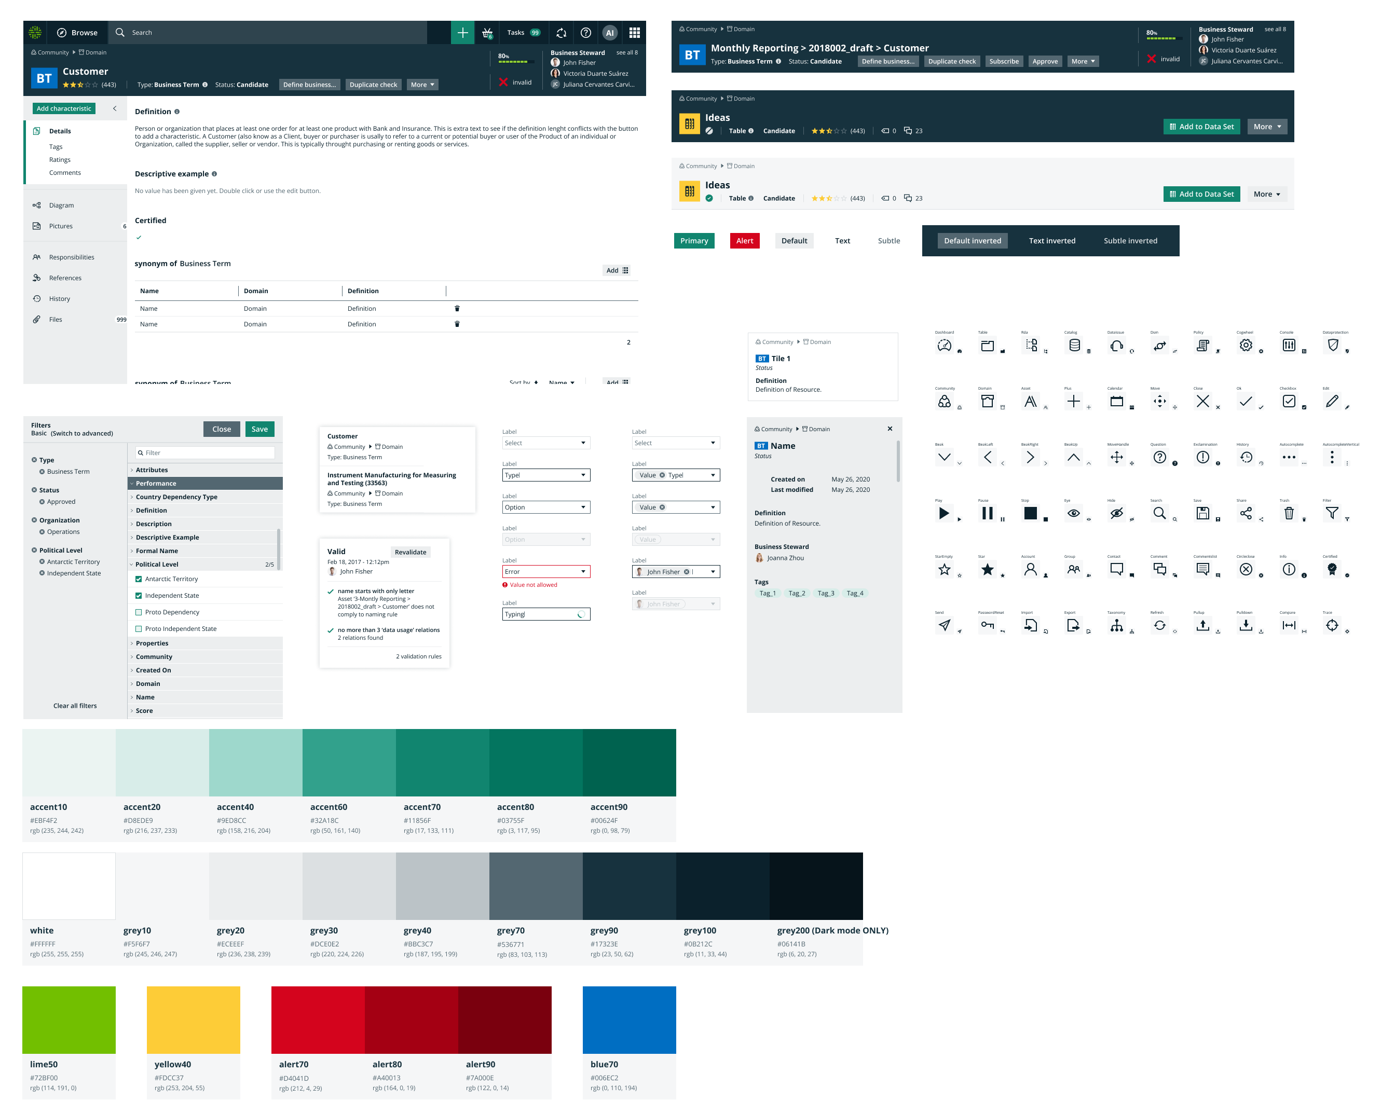Click the help question mark icon
Image resolution: width=1395 pixels, height=1114 pixels.
pos(585,32)
